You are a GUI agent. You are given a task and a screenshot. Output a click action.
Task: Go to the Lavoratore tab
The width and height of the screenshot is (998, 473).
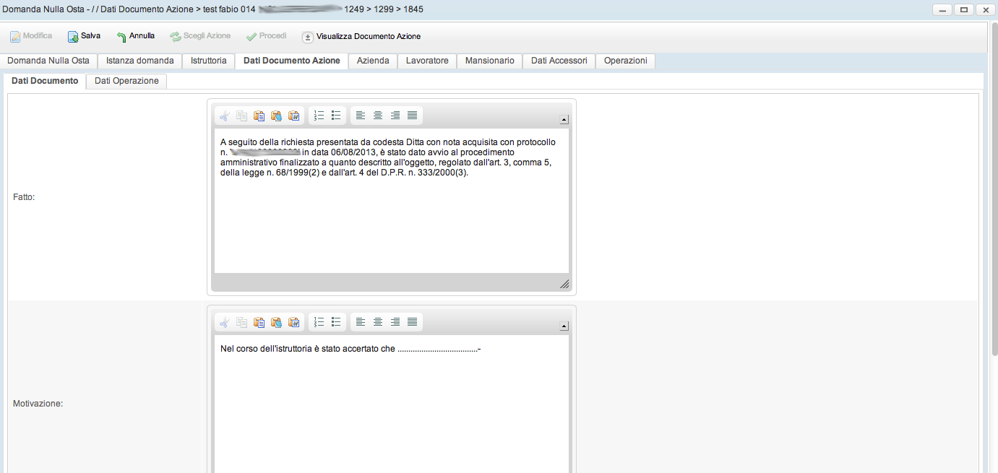427,61
